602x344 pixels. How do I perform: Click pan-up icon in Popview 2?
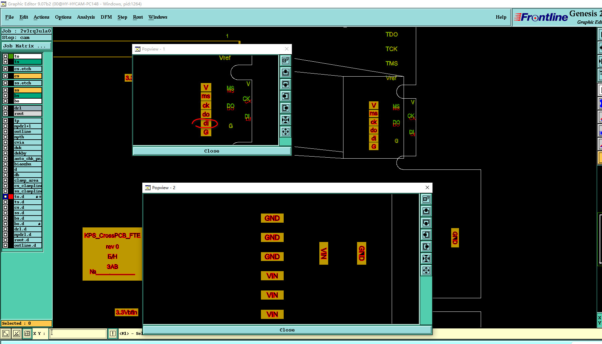point(426,211)
